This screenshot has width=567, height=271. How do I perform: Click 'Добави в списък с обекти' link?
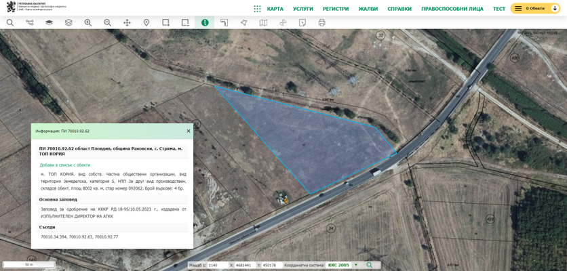coord(65,165)
